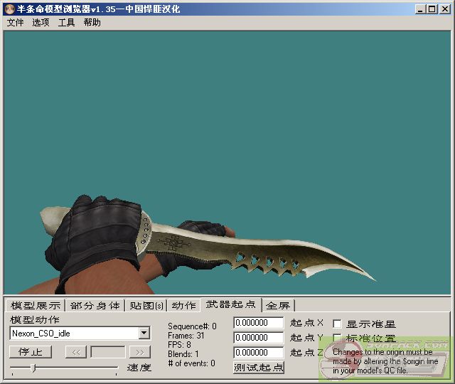
Task: Click the 起点 X input field
Action: (x=259, y=323)
